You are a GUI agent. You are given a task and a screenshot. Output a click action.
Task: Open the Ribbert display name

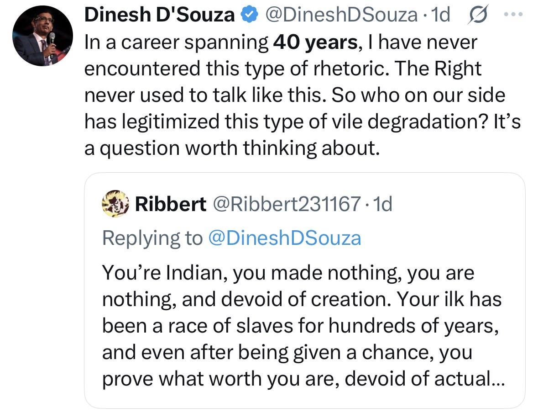(171, 204)
